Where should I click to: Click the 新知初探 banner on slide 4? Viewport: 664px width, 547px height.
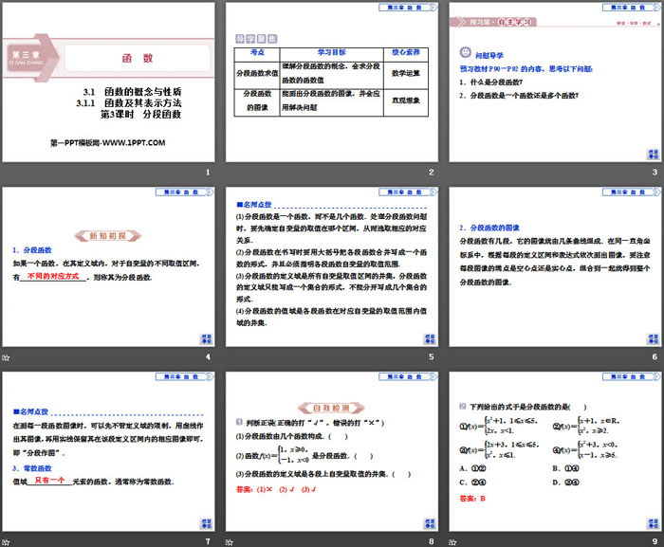click(x=108, y=236)
